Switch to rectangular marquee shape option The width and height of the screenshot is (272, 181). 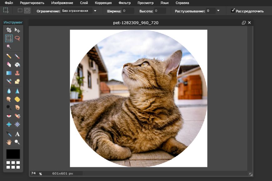tap(20, 10)
